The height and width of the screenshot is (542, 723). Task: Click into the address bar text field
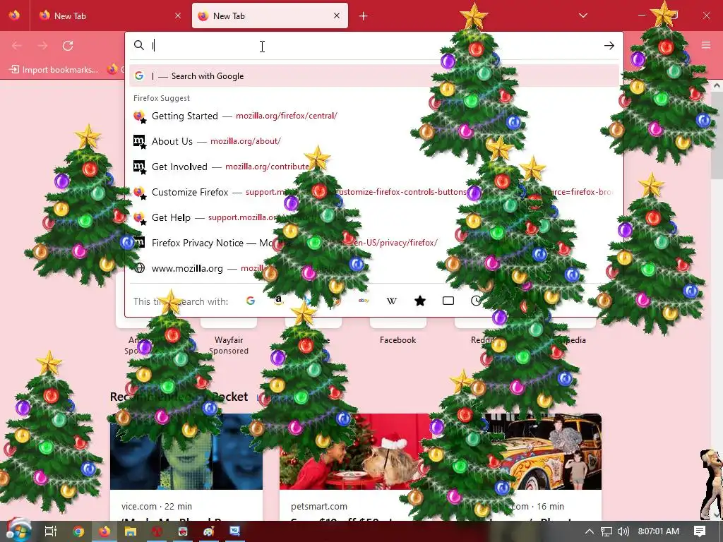pos(374,46)
